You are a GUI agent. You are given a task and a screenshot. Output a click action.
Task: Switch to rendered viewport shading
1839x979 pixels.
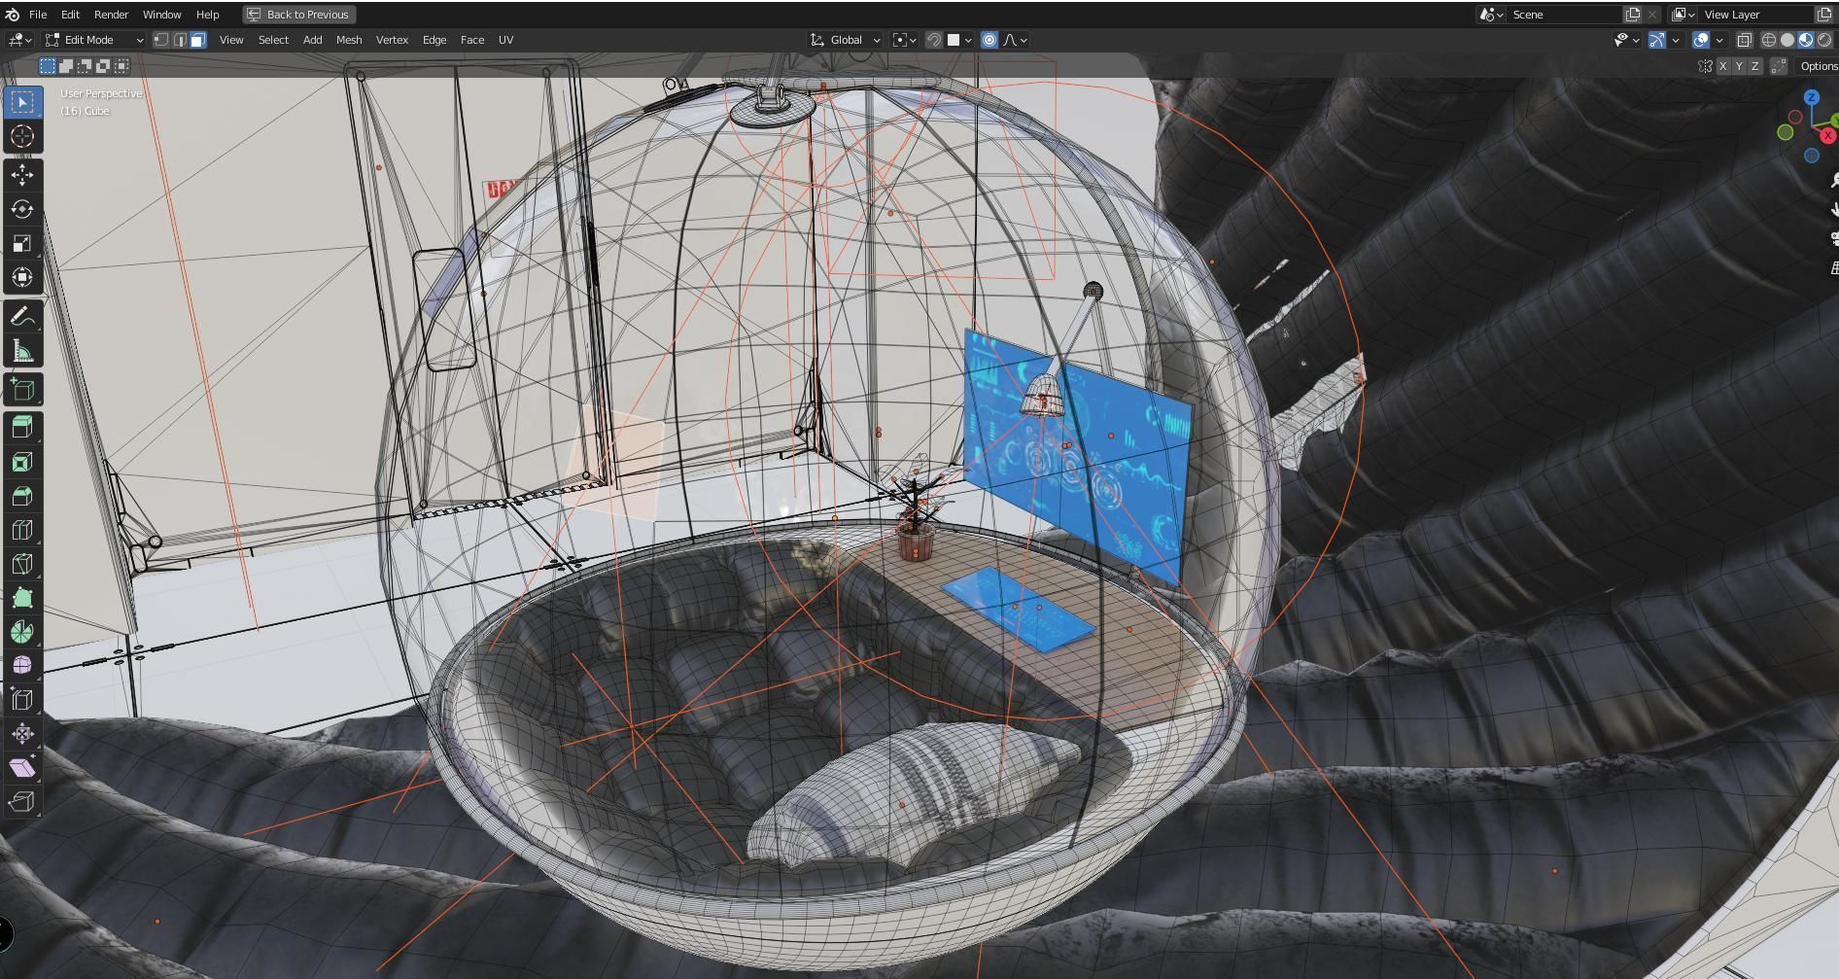[1824, 40]
